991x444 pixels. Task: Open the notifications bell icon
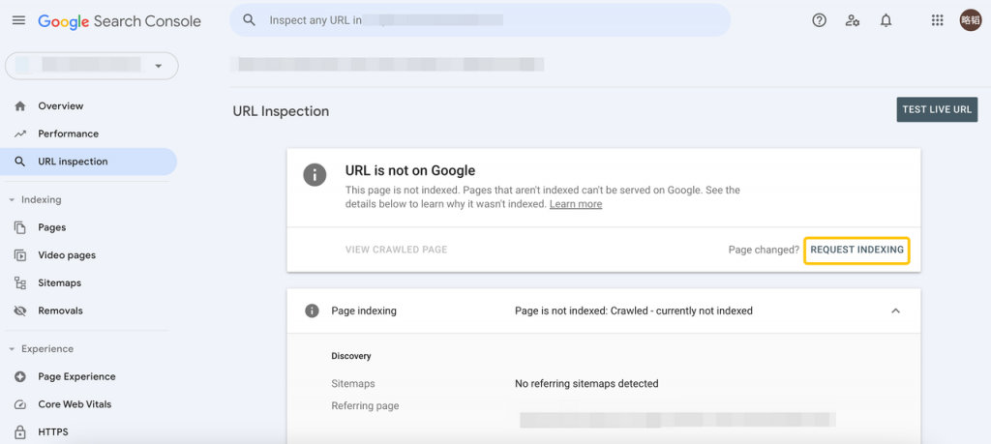tap(886, 20)
